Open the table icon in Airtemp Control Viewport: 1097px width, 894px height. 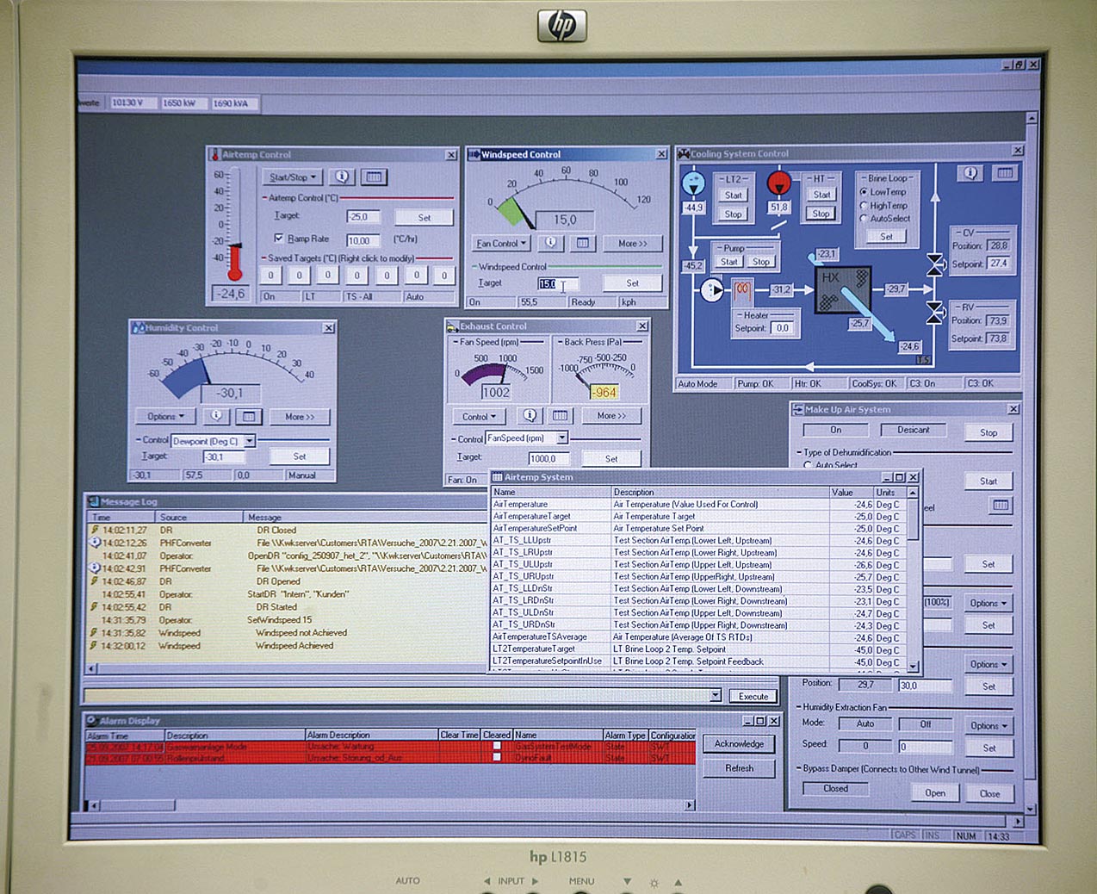click(x=374, y=177)
